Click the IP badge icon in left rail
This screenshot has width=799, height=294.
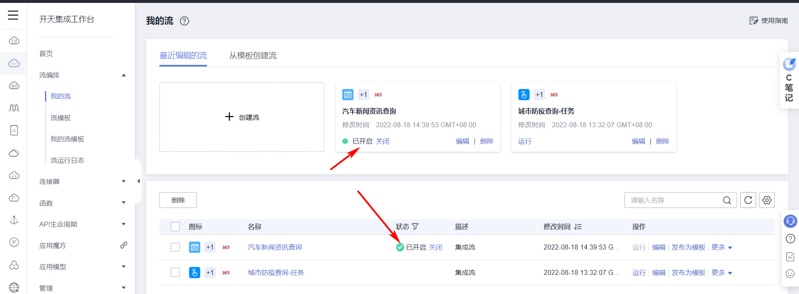click(14, 242)
